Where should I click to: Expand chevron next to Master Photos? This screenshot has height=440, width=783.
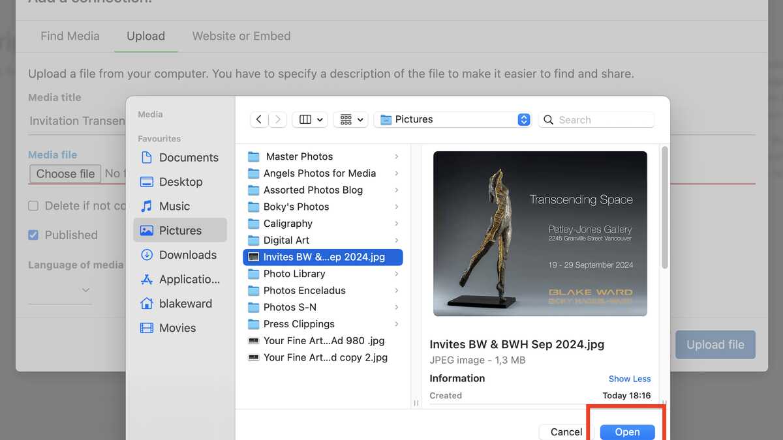[397, 156]
